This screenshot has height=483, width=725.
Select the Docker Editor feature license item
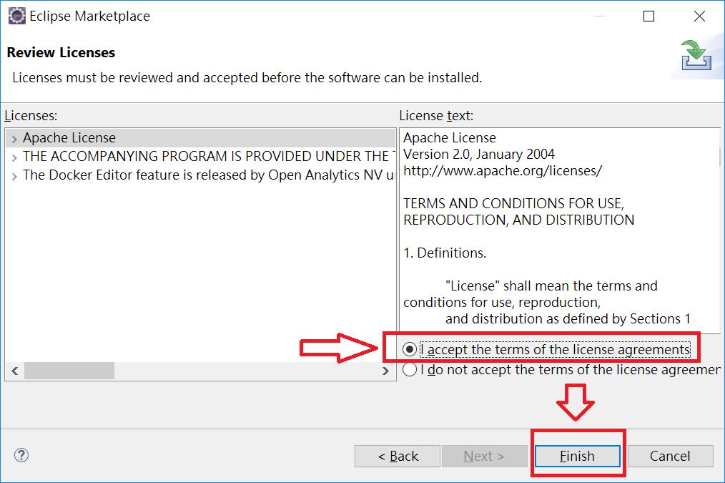pyautogui.click(x=201, y=175)
